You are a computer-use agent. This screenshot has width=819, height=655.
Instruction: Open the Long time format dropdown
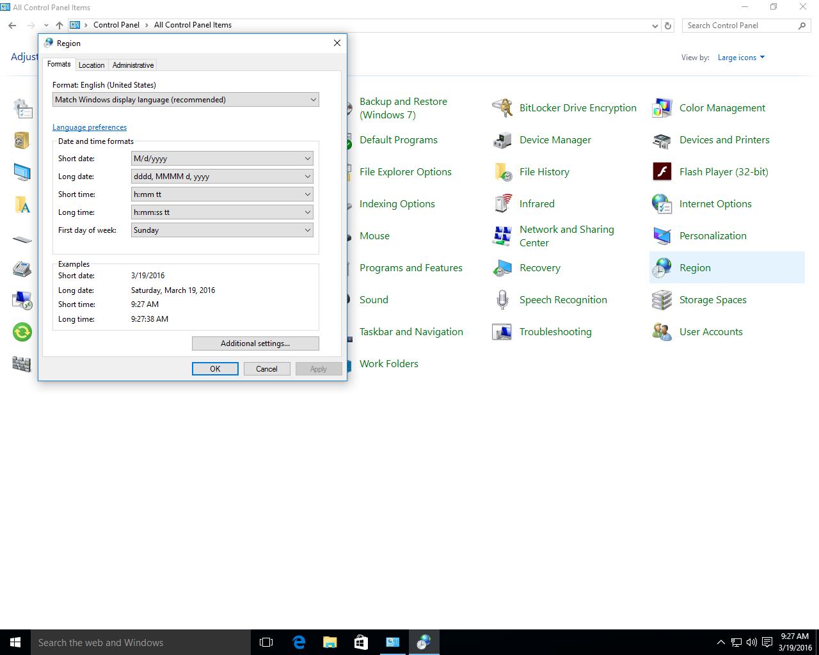[222, 212]
